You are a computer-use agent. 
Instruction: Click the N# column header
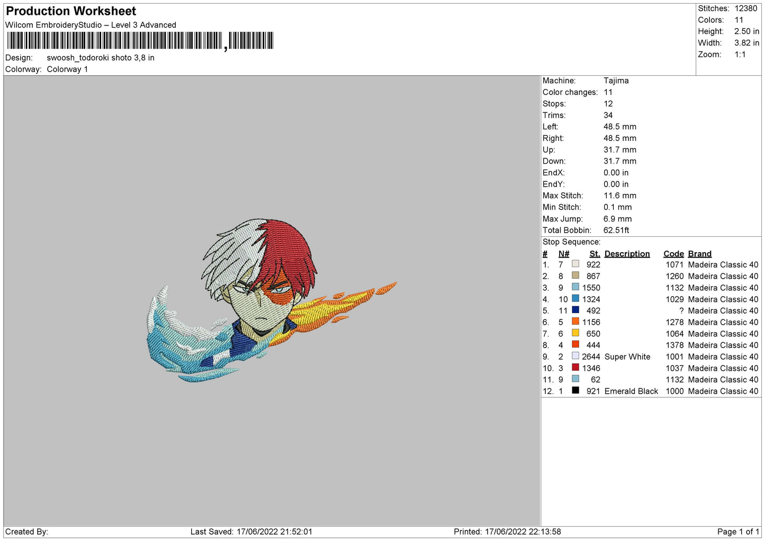564,254
